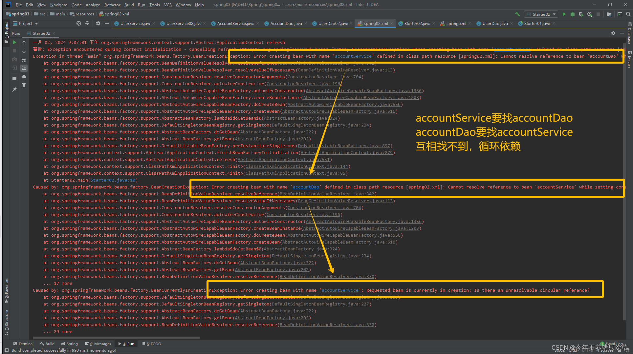The height and width of the screenshot is (354, 633).
Task: Open Project panel gear settings
Action: point(98,23)
